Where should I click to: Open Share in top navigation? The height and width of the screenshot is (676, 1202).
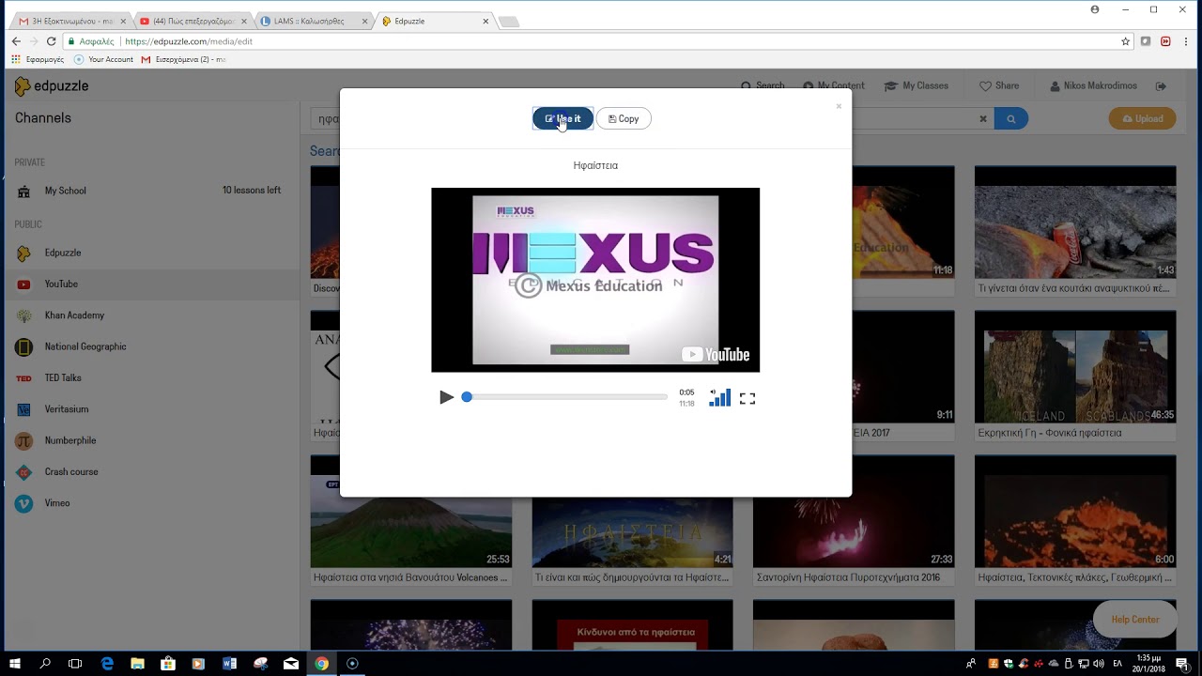point(999,85)
